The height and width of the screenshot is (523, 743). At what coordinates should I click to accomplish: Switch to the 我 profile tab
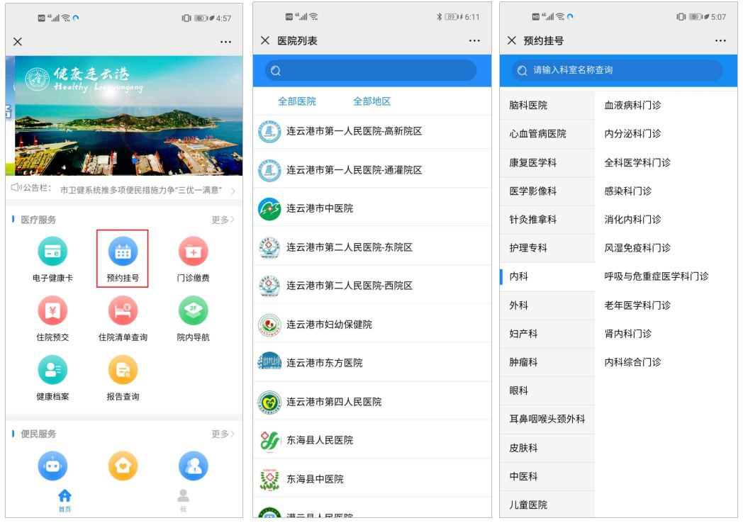click(184, 501)
